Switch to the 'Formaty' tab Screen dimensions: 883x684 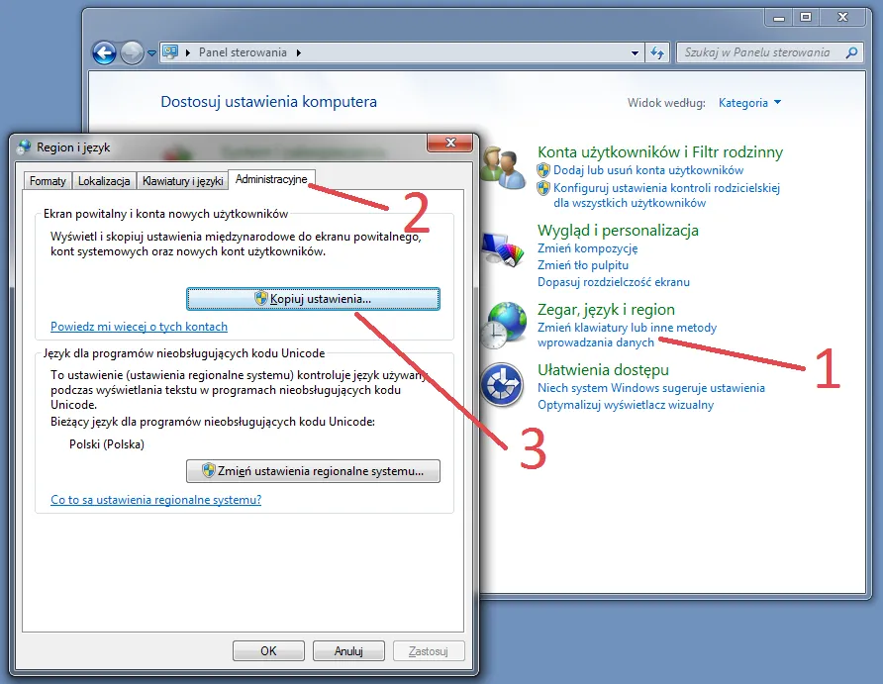pos(48,181)
